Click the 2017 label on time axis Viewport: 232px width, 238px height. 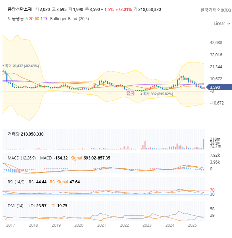pos(11,225)
